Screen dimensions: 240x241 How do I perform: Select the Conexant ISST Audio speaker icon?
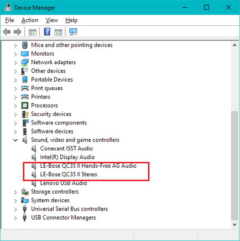click(34, 149)
